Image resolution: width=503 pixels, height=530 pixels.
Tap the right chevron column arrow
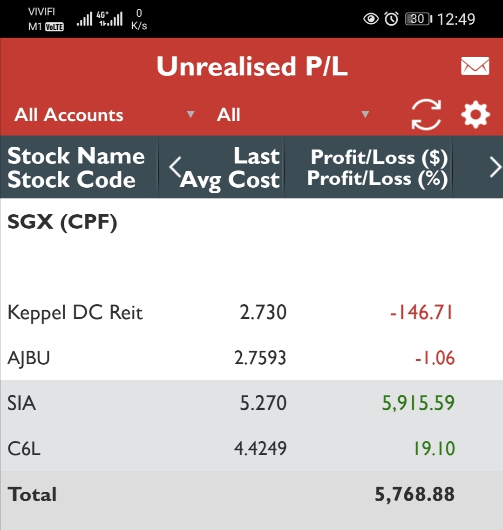point(496,168)
